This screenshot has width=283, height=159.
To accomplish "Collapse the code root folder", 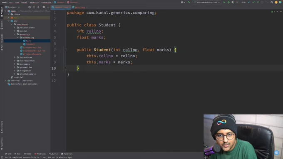I will (x=5, y=11).
